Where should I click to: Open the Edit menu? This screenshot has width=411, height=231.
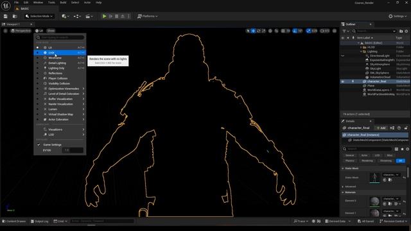click(26, 3)
